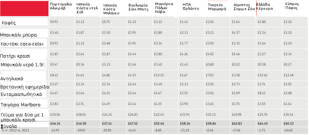Select the Μπουκάλι μπύρα row label
This screenshot has height=135, width=309.
pos(19,35)
